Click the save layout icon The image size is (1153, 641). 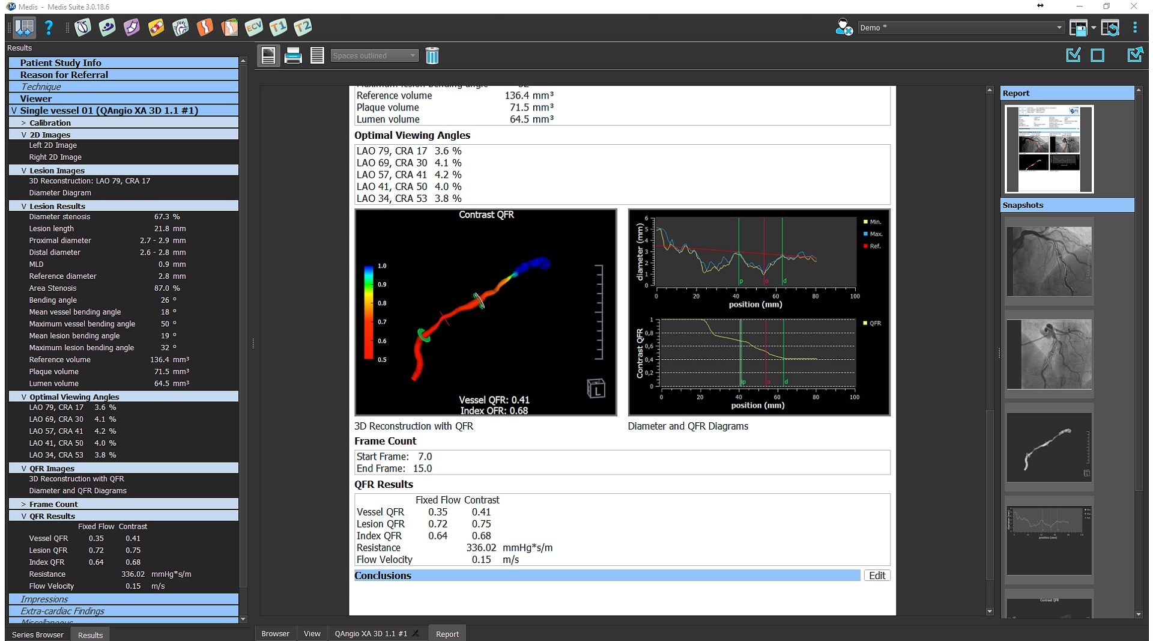1079,28
